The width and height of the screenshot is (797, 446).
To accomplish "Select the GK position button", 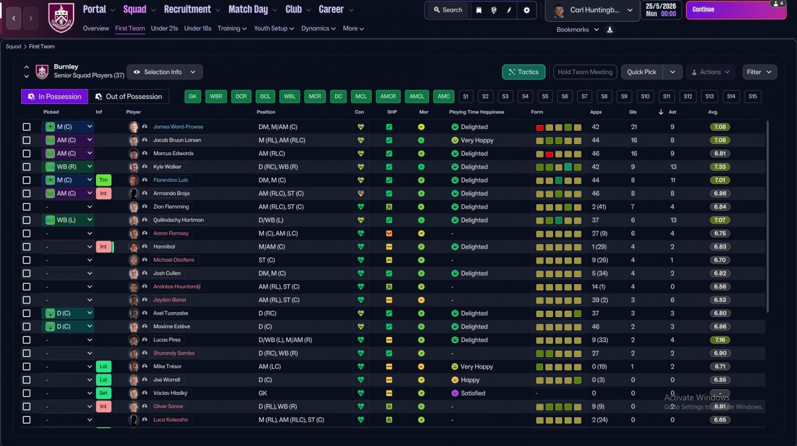I will click(193, 97).
